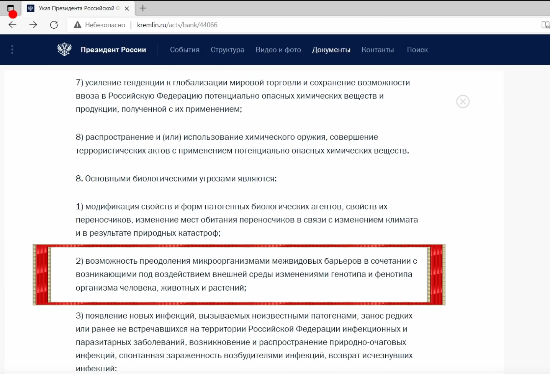This screenshot has width=550, height=374.
Task: Click the paragraph starting "8) распространение и (или)"
Action: (242, 144)
